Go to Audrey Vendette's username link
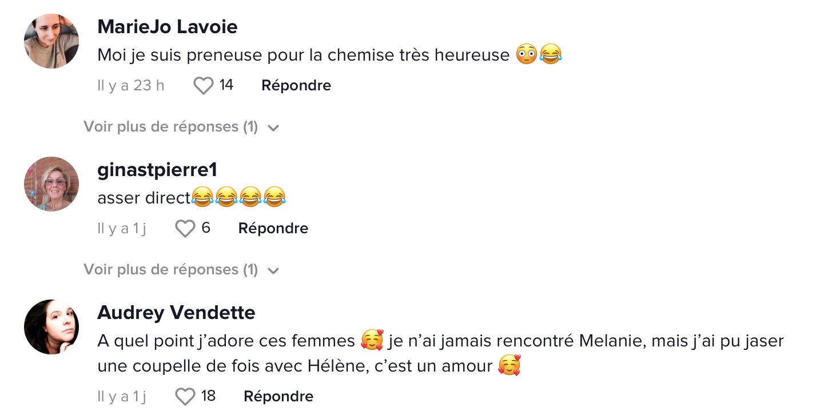The width and height of the screenshot is (820, 415). tap(176, 313)
